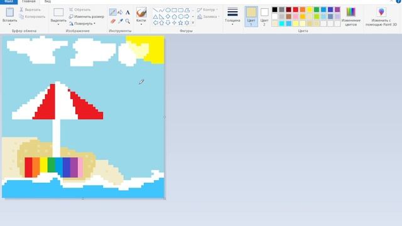This screenshot has width=402, height=226.
Task: Choose the black color swatch
Action: 274,10
